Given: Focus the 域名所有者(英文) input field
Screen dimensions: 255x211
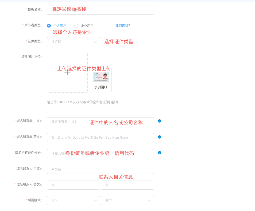Looking at the screenshot, I should (100, 138).
